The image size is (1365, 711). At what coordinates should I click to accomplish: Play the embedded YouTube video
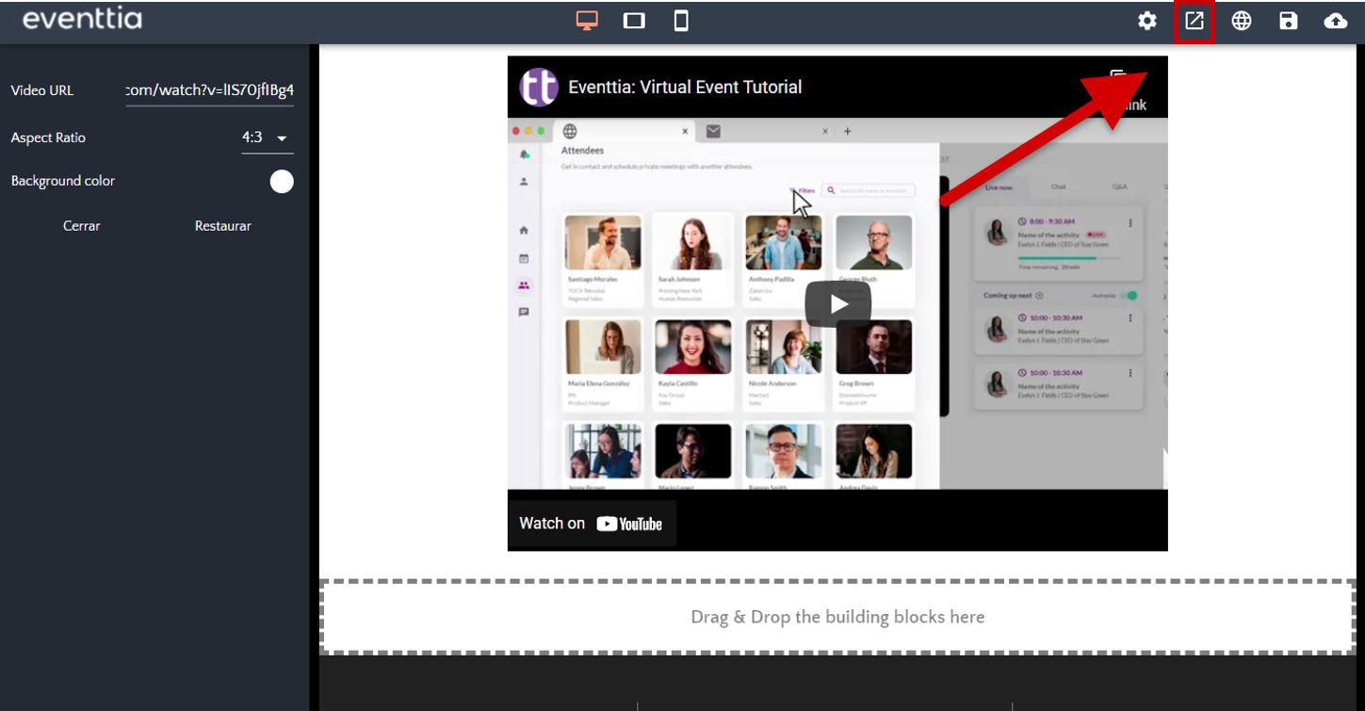837,303
